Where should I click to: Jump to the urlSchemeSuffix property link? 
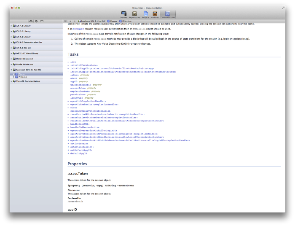click(81, 85)
